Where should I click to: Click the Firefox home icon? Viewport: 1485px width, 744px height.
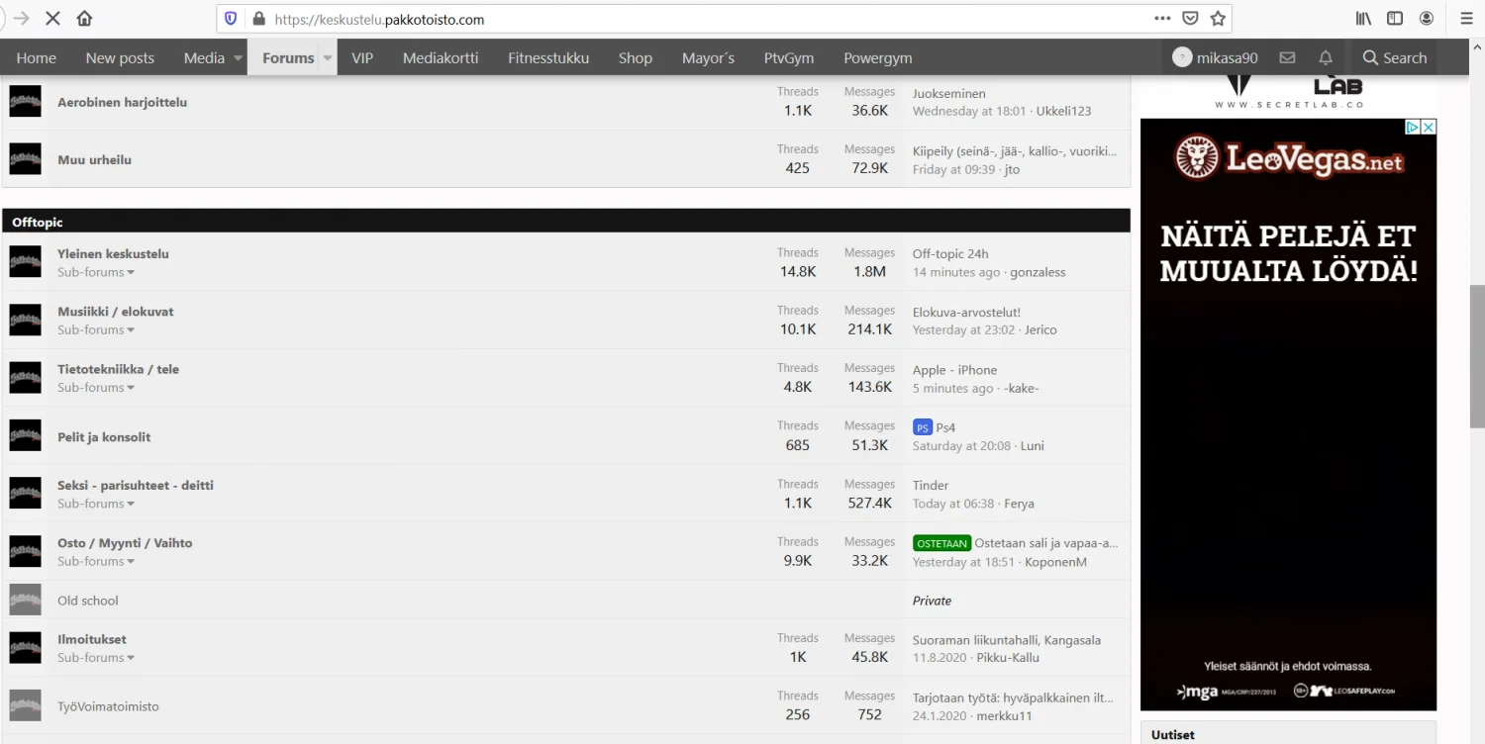[84, 19]
